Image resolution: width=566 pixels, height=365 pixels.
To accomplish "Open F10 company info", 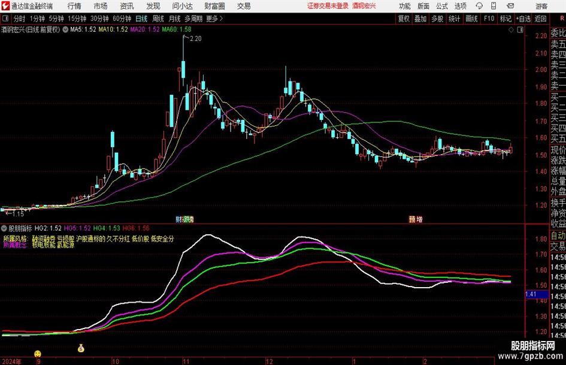I will pos(489,19).
